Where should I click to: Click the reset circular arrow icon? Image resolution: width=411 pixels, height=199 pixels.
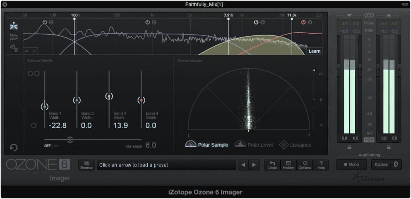click(x=14, y=148)
